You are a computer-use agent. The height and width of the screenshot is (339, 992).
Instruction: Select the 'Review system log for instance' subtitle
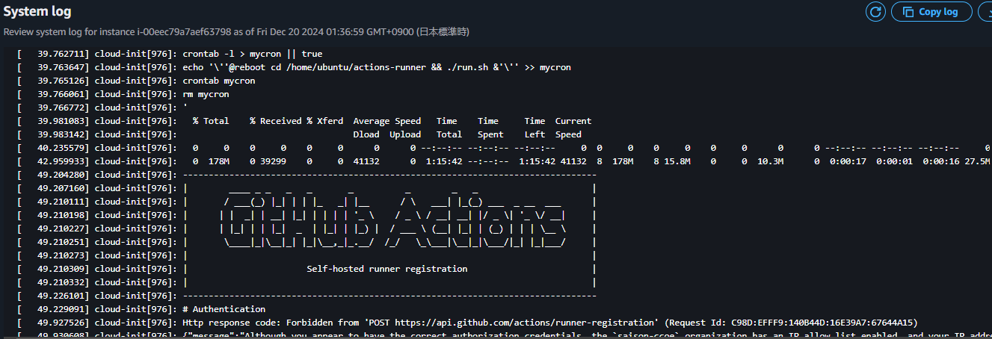236,32
